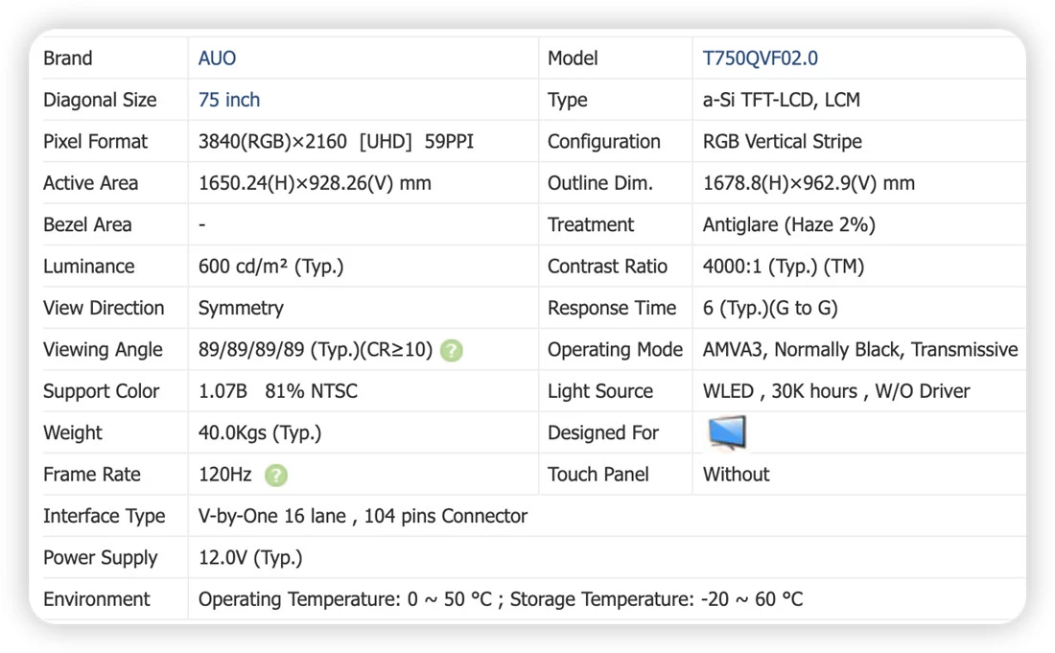The width and height of the screenshot is (1055, 653).
Task: Select the Diagonal Size label
Action: tap(100, 100)
